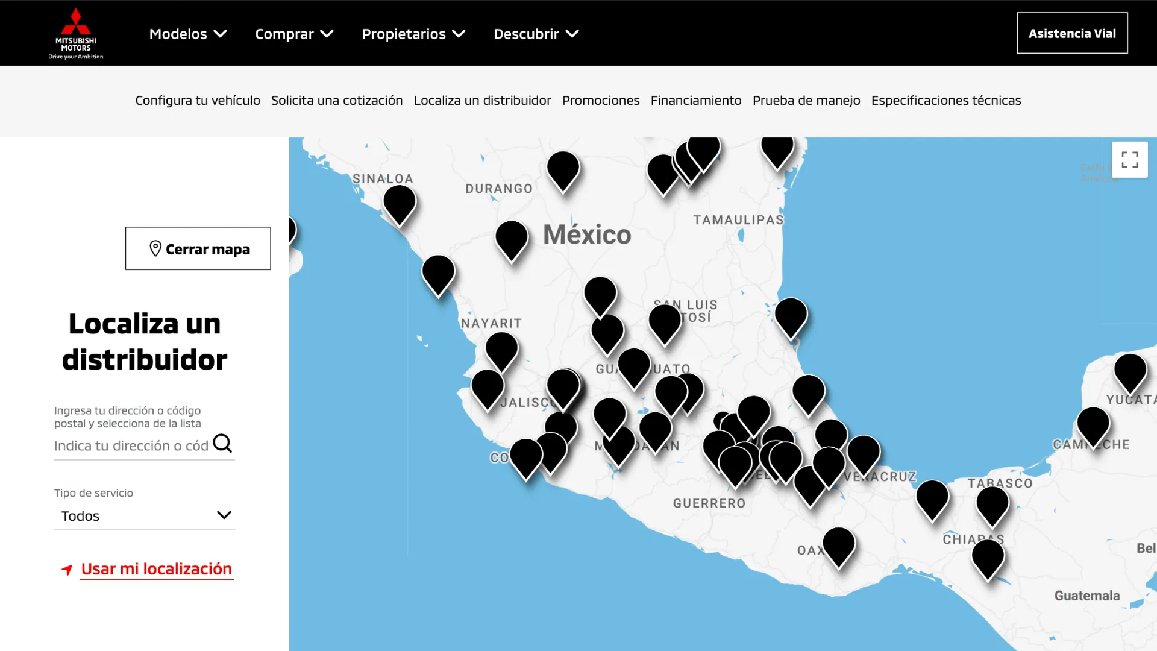Click the Cerrar mapa button

[x=198, y=249]
